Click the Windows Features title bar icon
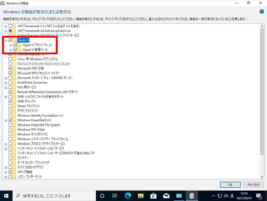This screenshot has height=201, width=267. coord(2,3)
